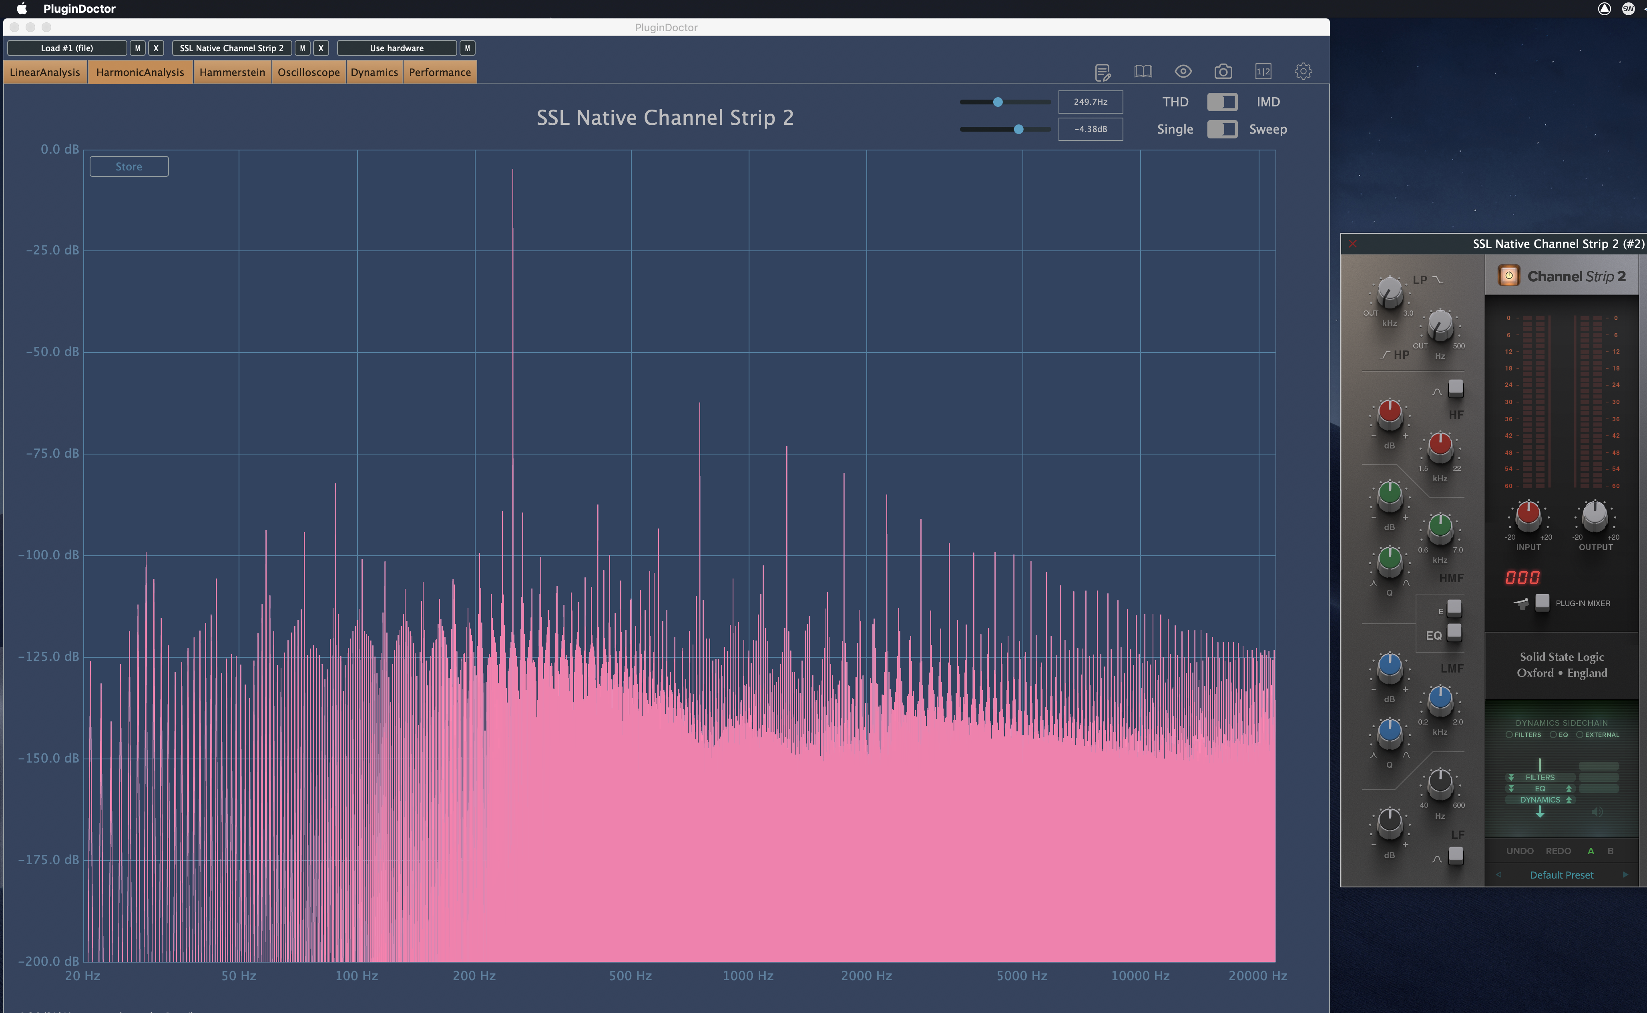This screenshot has height=1013, width=1647.
Task: Open the Oscilloscope tab
Action: (x=308, y=72)
